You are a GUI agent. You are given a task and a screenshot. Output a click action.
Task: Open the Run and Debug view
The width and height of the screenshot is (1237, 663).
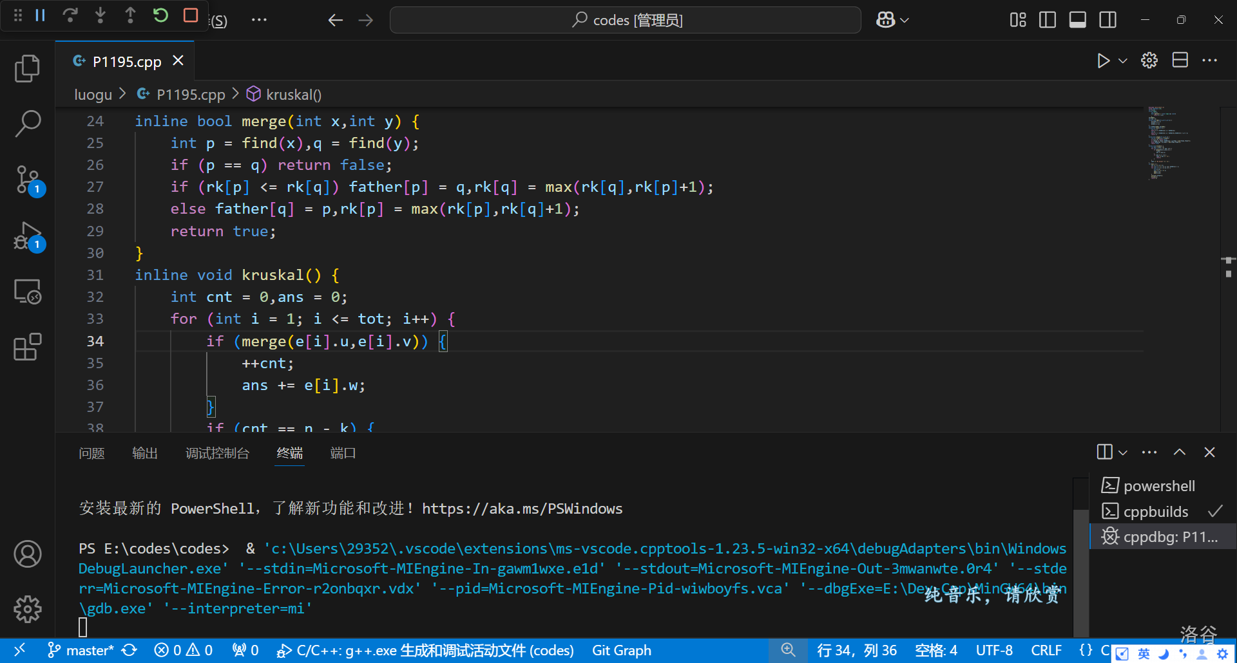click(x=28, y=236)
